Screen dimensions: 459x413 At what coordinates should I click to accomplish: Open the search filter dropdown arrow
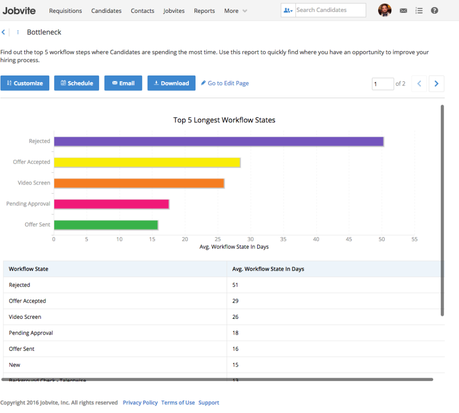[x=292, y=10]
